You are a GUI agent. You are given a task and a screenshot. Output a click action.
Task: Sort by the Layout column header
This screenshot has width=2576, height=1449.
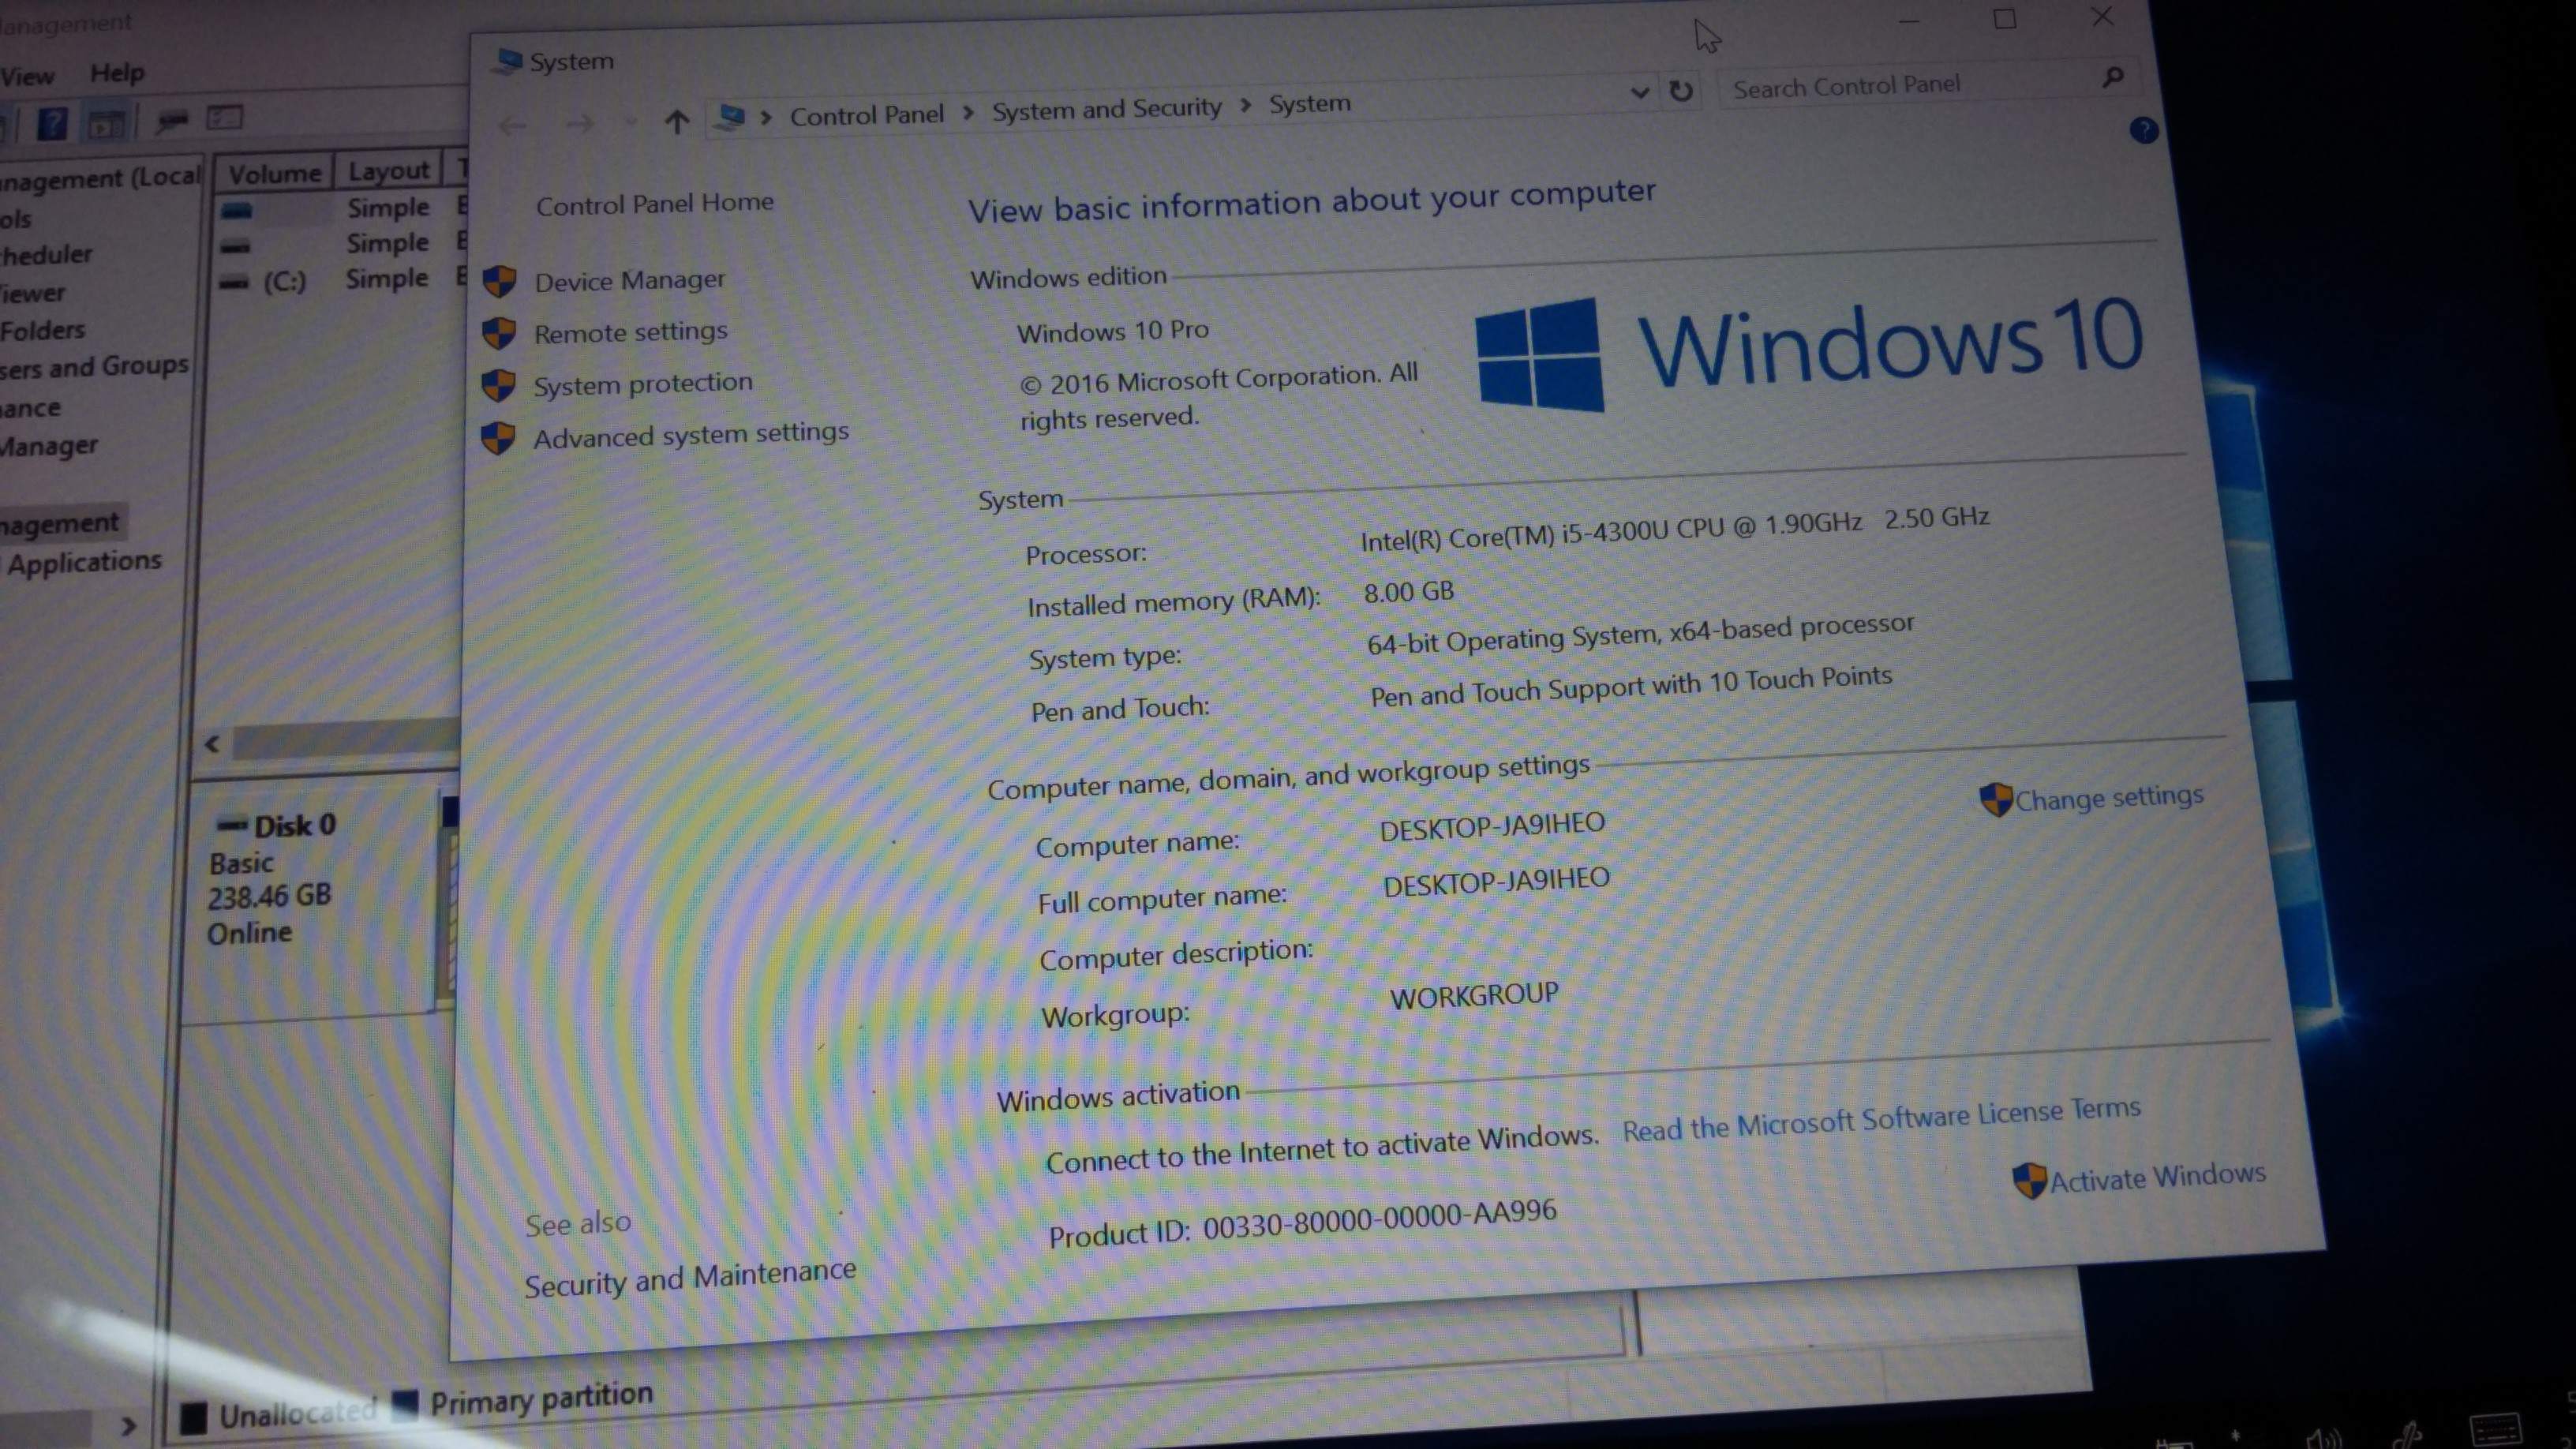388,170
